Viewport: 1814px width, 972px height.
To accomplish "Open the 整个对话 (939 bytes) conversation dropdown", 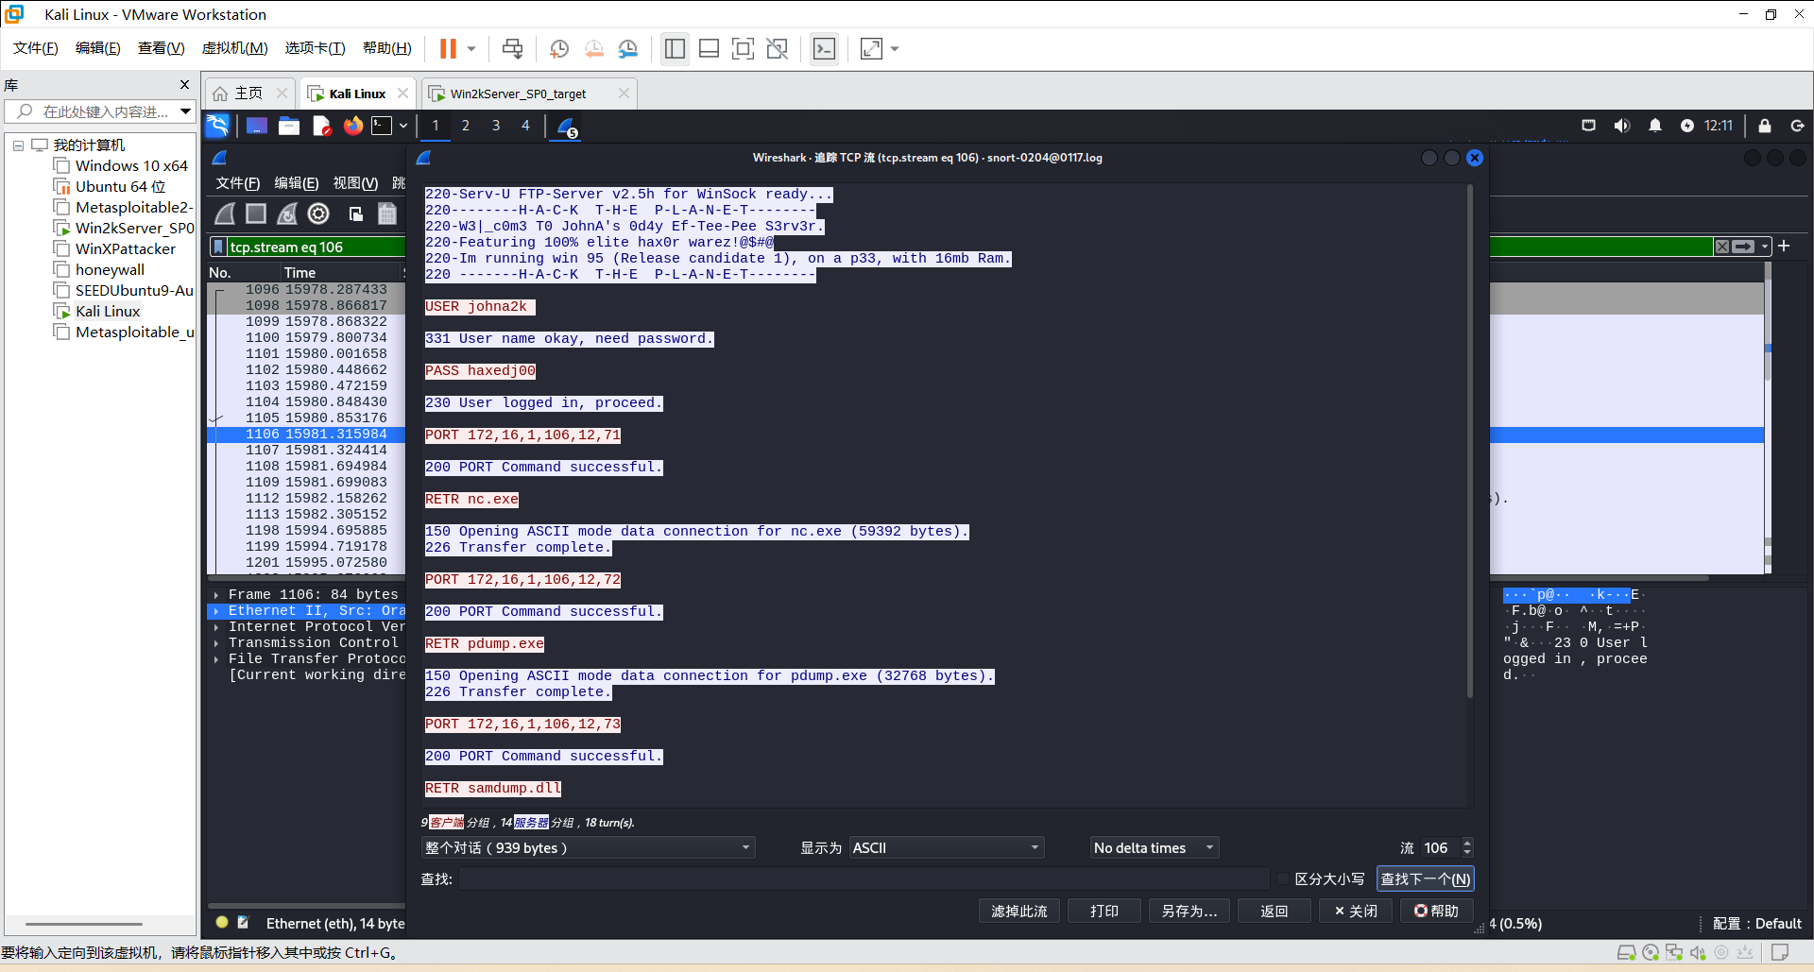I will pos(588,847).
